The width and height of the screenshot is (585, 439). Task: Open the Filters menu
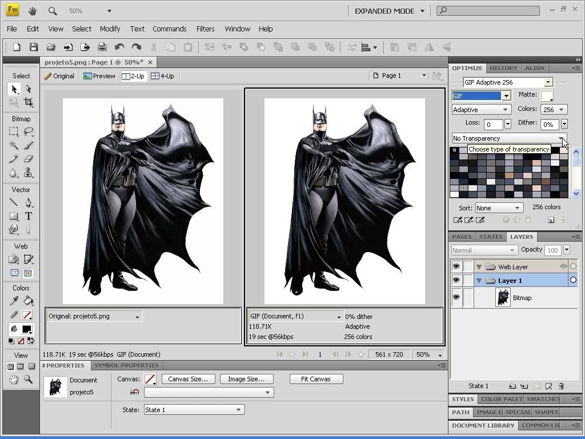205,29
